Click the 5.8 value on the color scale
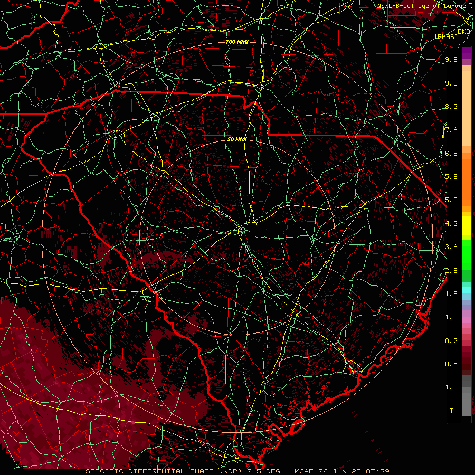475x475 pixels. (x=451, y=177)
